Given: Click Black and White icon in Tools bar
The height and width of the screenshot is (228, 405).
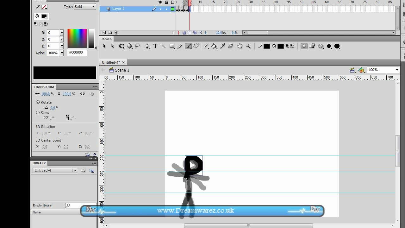Looking at the screenshot, I should tap(287, 46).
